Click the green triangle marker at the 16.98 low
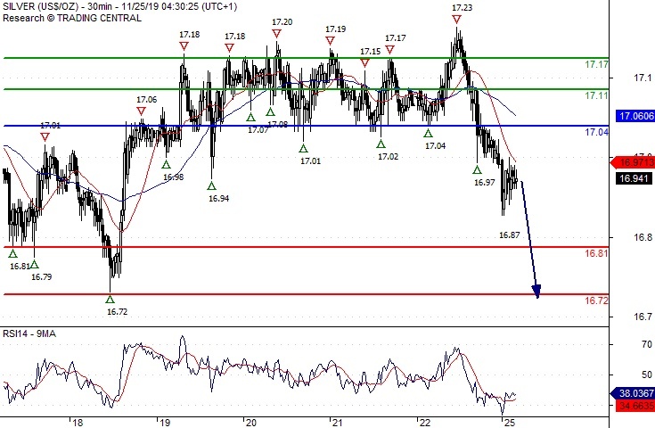 point(167,164)
